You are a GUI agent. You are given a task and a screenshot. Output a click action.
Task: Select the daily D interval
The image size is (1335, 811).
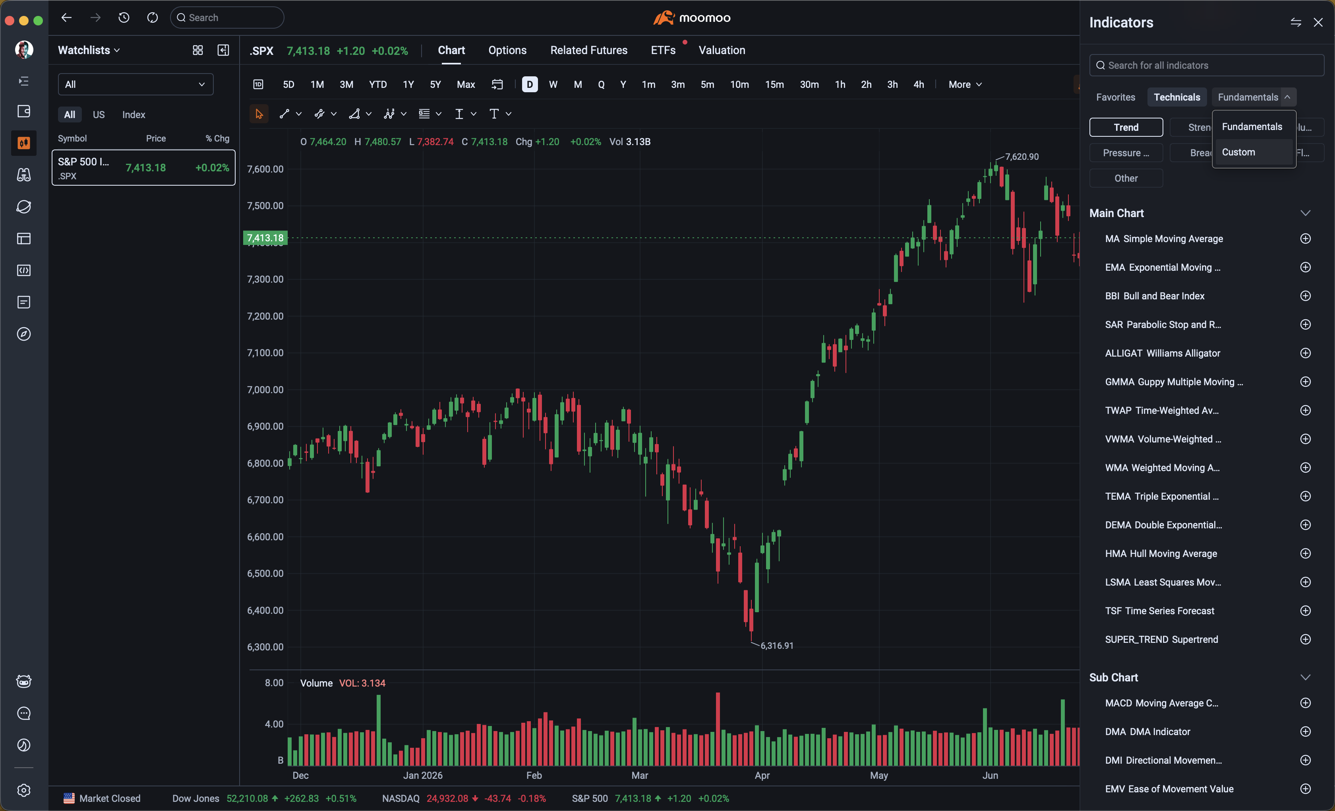(530, 85)
